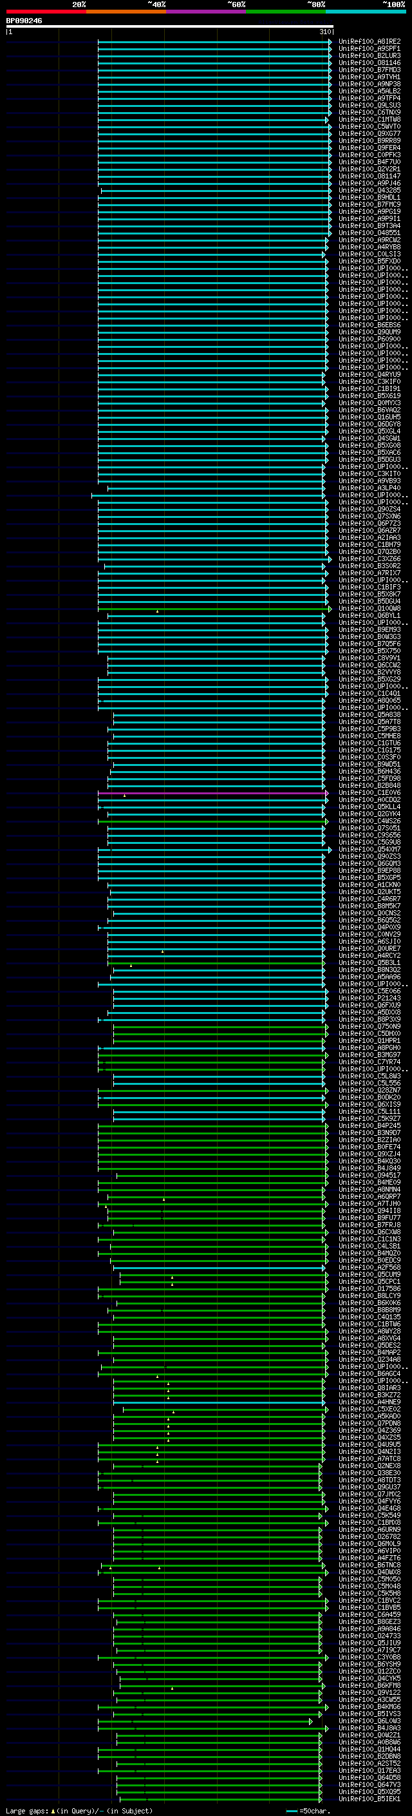Select hit UniRef100_B9EP88
412x1816 pixels.
370,871
